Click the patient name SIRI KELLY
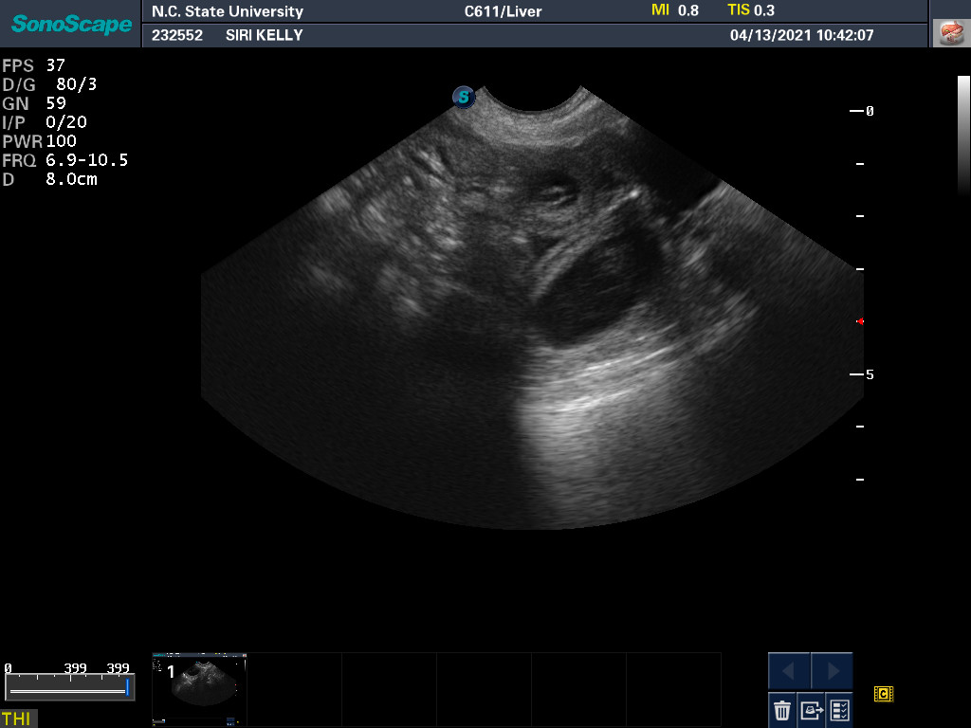Viewport: 971px width, 728px height. point(264,35)
